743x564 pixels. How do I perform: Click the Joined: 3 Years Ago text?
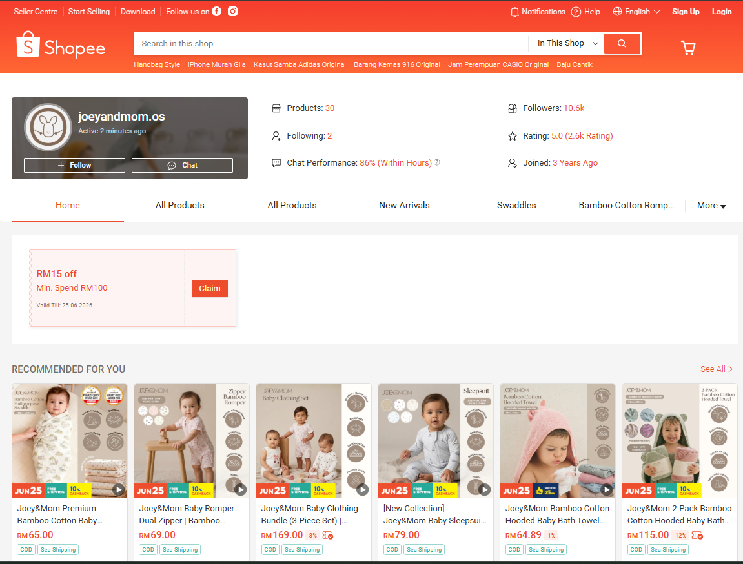(560, 163)
